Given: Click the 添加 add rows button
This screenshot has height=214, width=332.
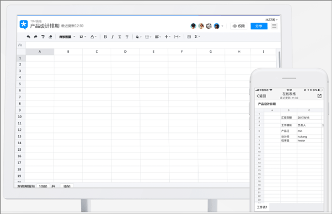Looking at the screenshot, I should pos(67,186).
